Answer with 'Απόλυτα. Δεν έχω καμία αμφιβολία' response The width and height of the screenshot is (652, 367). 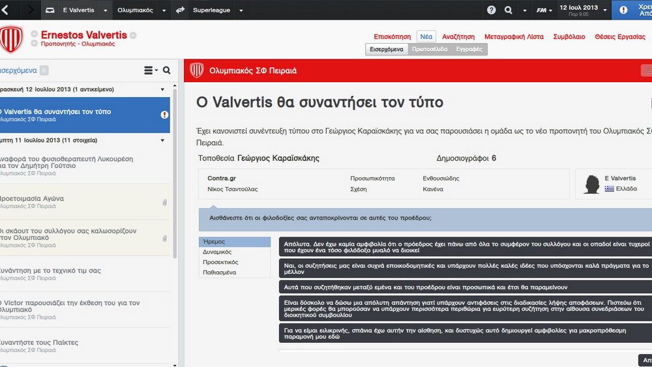pyautogui.click(x=465, y=246)
